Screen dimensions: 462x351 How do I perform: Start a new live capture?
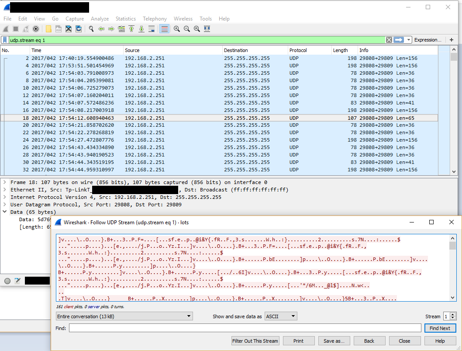coord(6,28)
